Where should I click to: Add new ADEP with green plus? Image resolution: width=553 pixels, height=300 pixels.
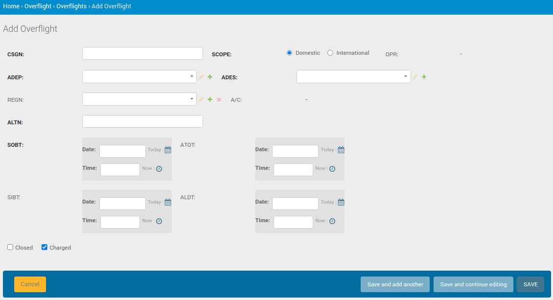(210, 77)
